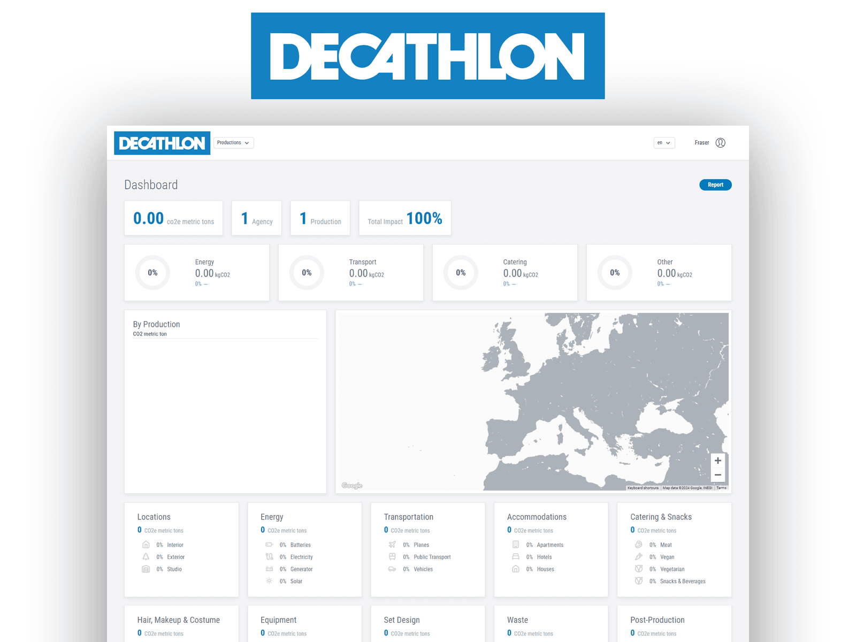Open the Productions dropdown
The width and height of the screenshot is (856, 642).
234,143
